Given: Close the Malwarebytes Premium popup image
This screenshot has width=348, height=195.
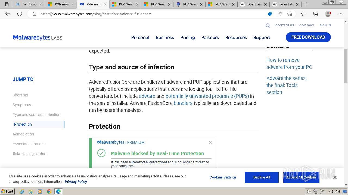Looking at the screenshot, I should (210, 142).
